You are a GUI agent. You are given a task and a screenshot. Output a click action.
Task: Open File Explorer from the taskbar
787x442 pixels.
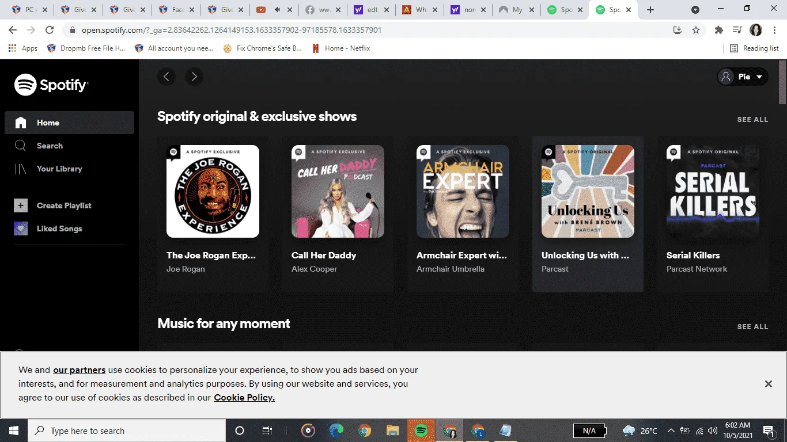(x=392, y=430)
